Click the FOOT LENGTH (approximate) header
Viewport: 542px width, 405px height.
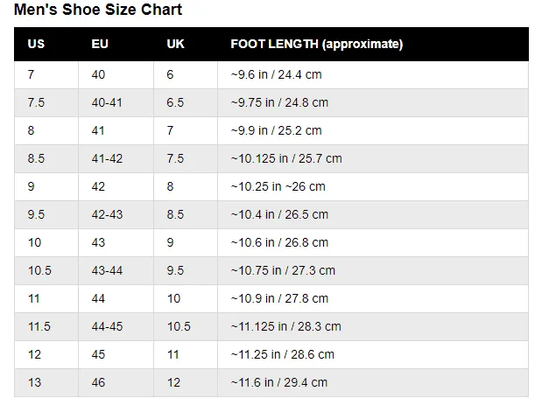point(316,44)
